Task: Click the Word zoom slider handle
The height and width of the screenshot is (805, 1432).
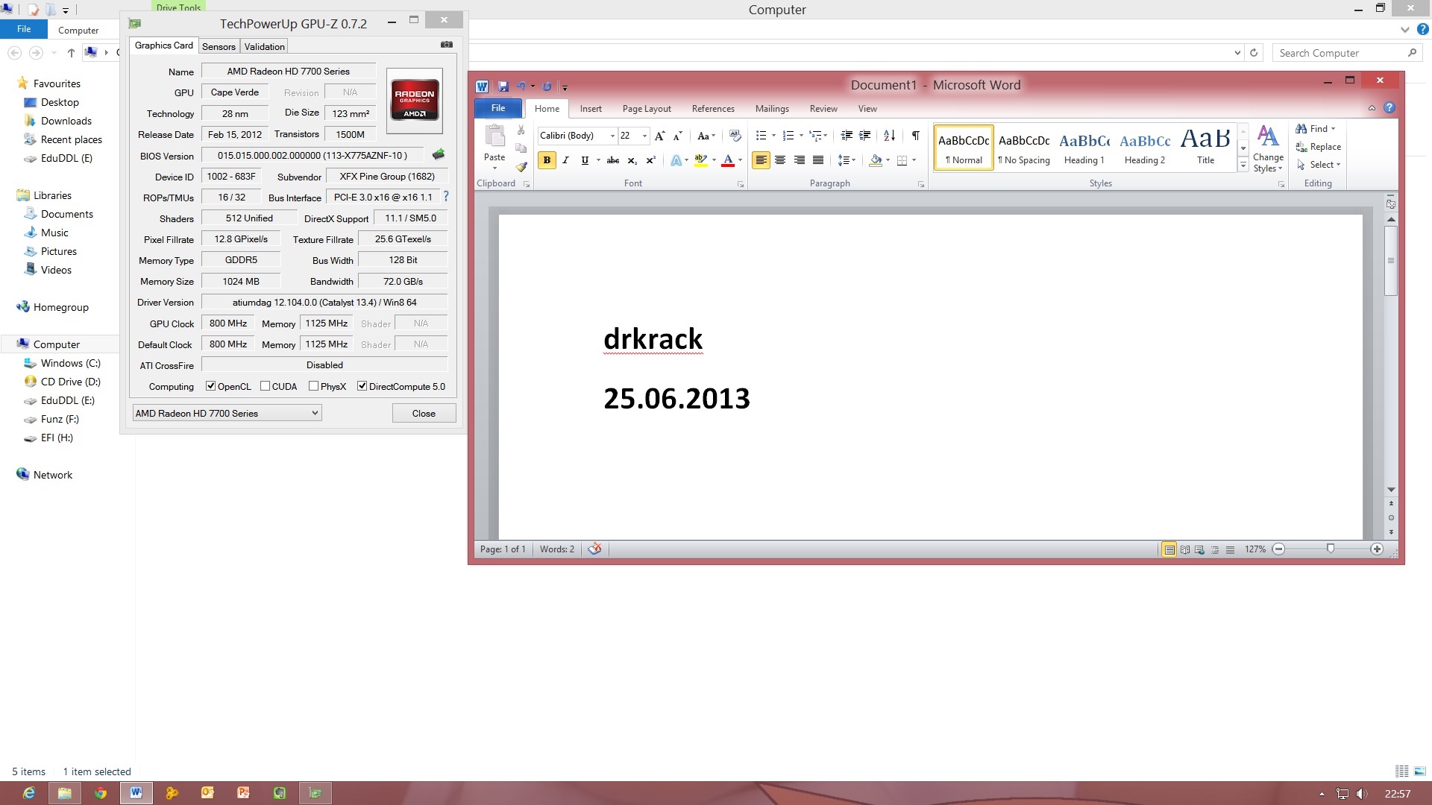Action: click(x=1331, y=549)
